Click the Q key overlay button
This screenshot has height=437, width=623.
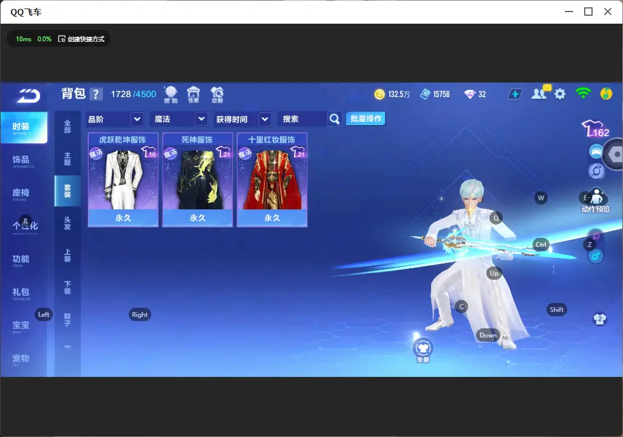496,218
